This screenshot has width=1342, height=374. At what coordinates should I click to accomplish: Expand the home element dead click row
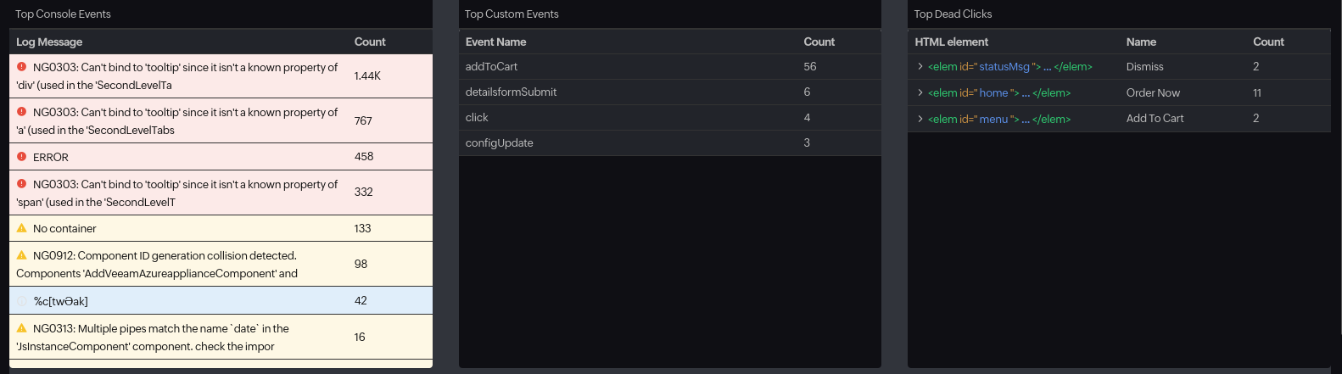920,92
